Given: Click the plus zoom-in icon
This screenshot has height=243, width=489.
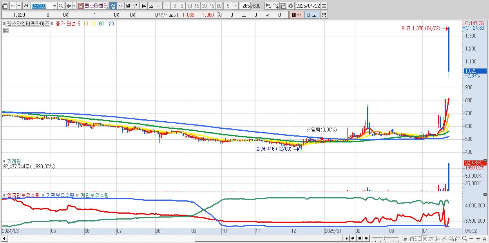Looking at the screenshot, I should [478, 238].
